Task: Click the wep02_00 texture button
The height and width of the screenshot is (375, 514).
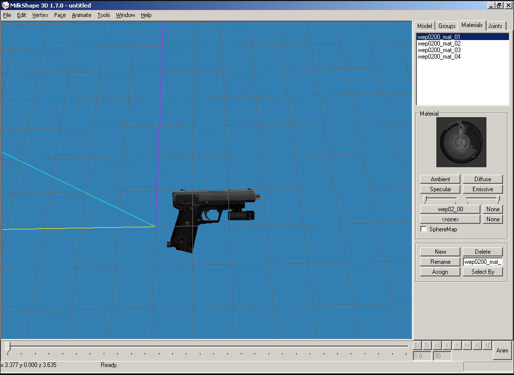Action: 450,209
